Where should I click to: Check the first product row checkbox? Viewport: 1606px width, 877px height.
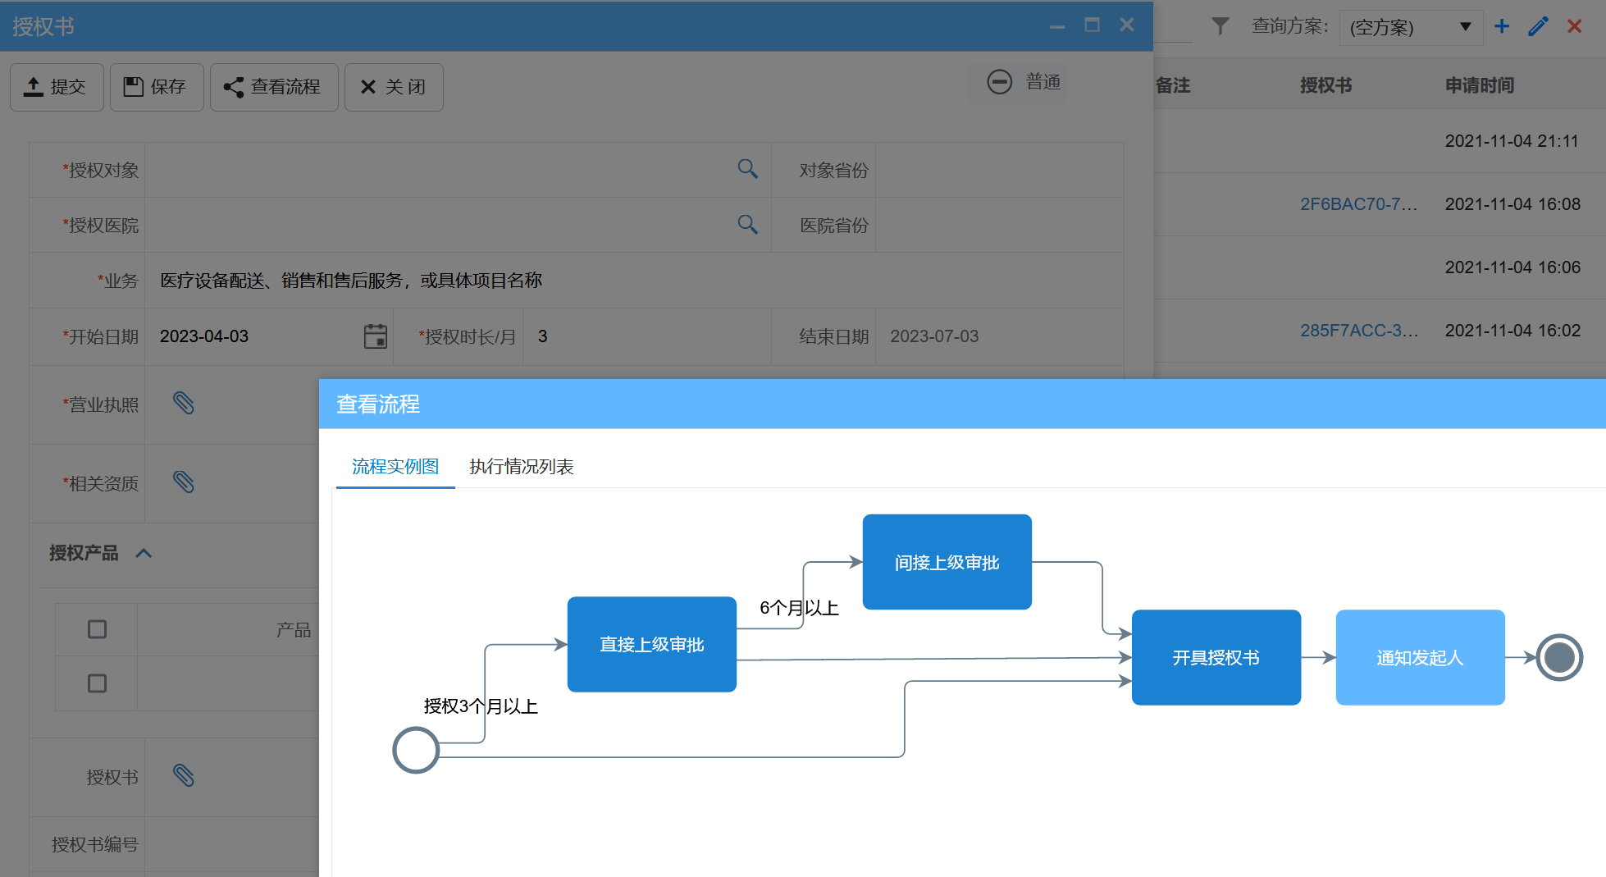click(x=97, y=628)
